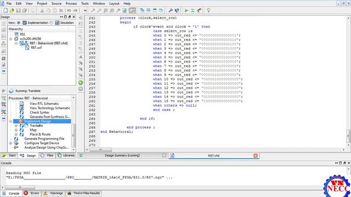351x197 pixels.
Task: Click processes panel scroll down arrow
Action: [x=73, y=149]
